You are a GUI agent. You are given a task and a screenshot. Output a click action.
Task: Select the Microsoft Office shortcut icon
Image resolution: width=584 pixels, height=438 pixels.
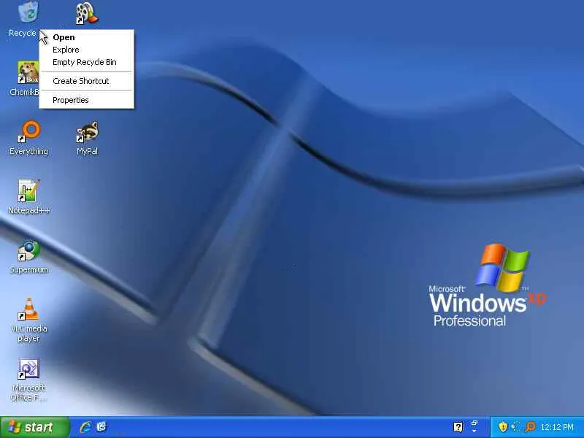click(x=28, y=369)
